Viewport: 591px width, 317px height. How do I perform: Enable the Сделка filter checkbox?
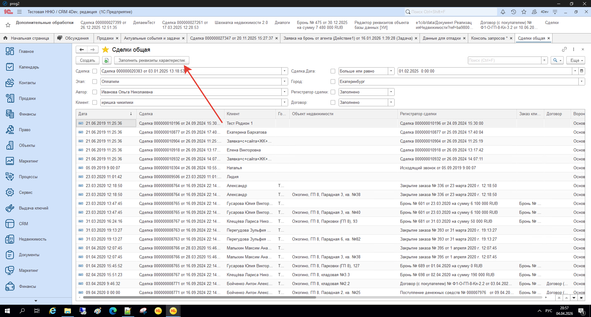(x=95, y=71)
